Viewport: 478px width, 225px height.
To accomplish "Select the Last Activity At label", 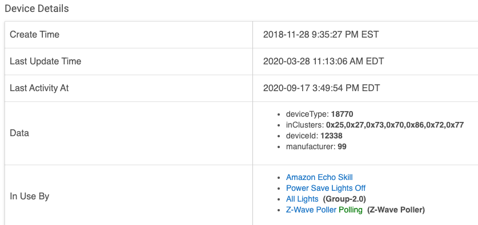I will 39,88.
